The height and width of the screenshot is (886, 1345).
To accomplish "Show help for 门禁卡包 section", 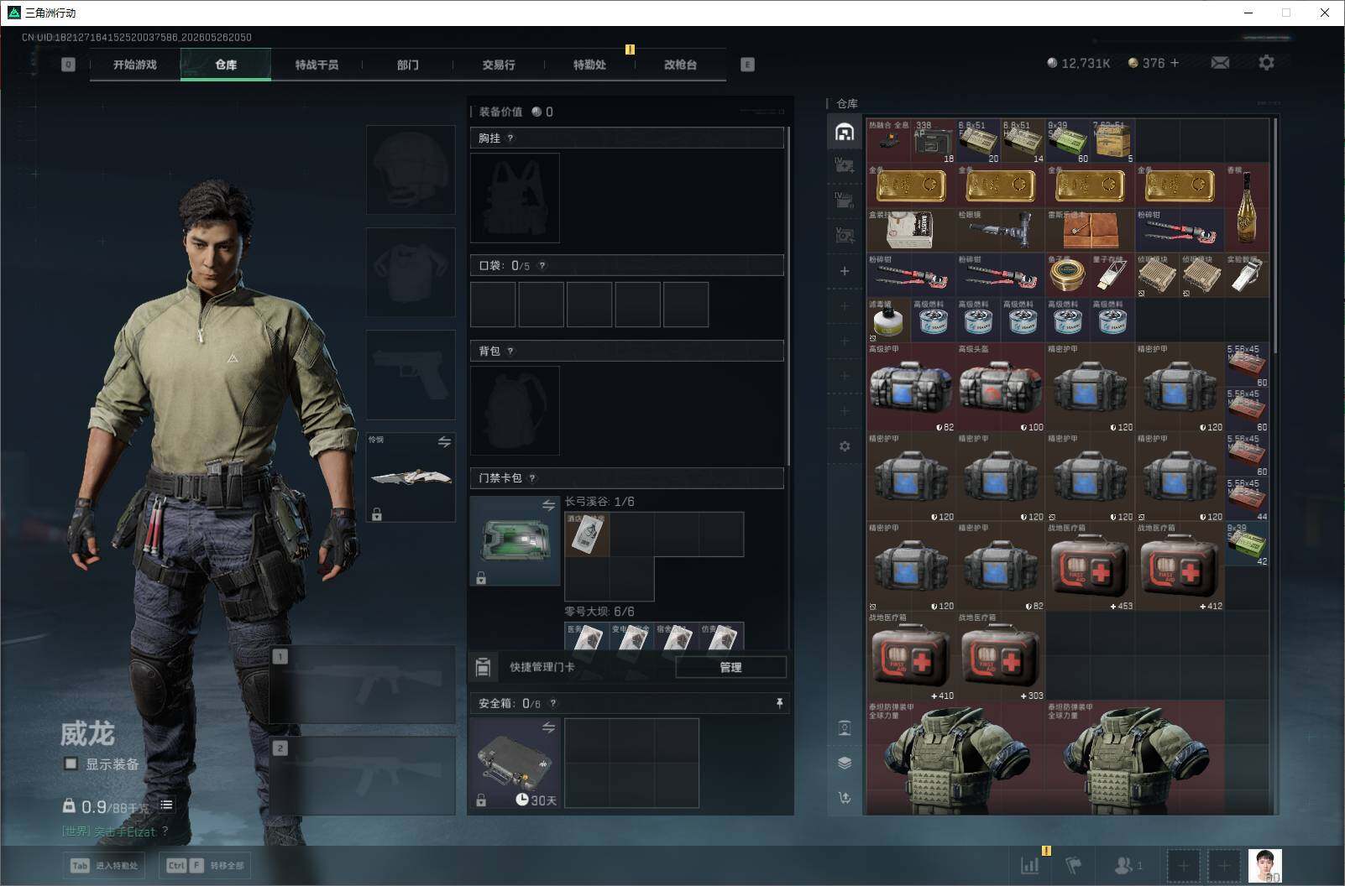I will coord(532,478).
